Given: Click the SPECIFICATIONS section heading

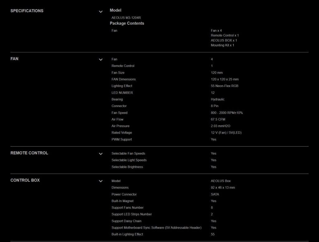Looking at the screenshot, I should [x=27, y=11].
